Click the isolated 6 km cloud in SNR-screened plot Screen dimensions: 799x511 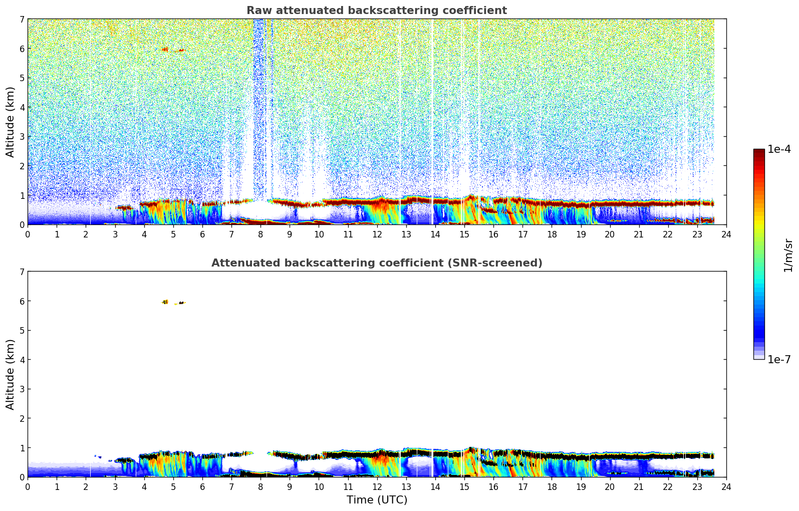(166, 302)
